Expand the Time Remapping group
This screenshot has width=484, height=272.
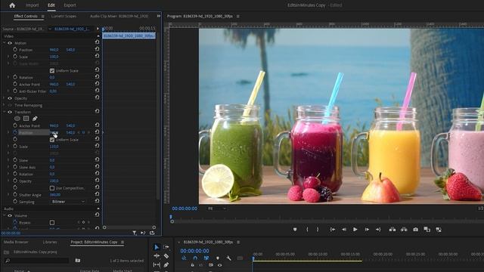pos(5,105)
